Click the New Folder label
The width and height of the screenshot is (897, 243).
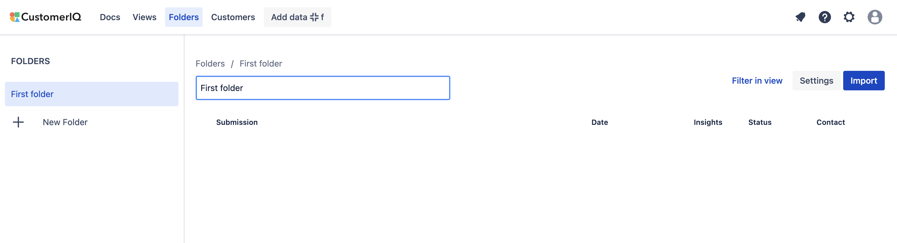[x=65, y=122]
